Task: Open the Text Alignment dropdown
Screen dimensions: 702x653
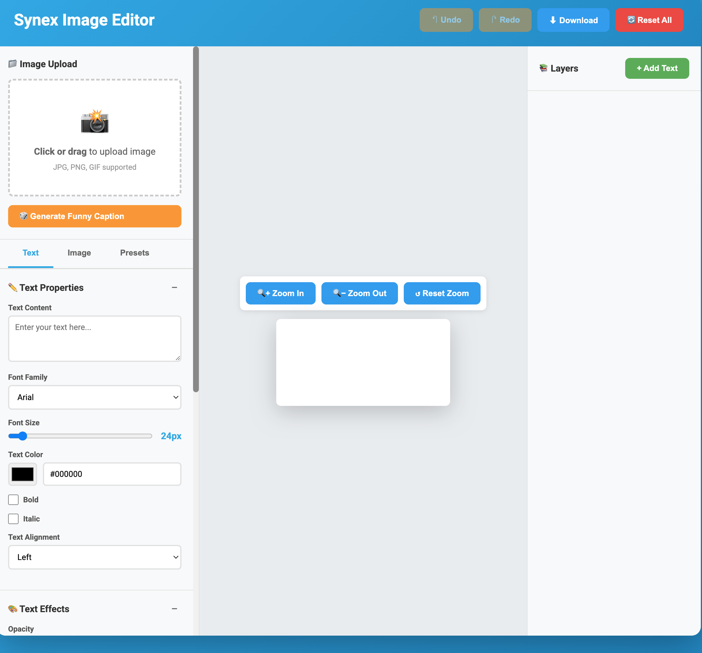Action: pos(95,557)
